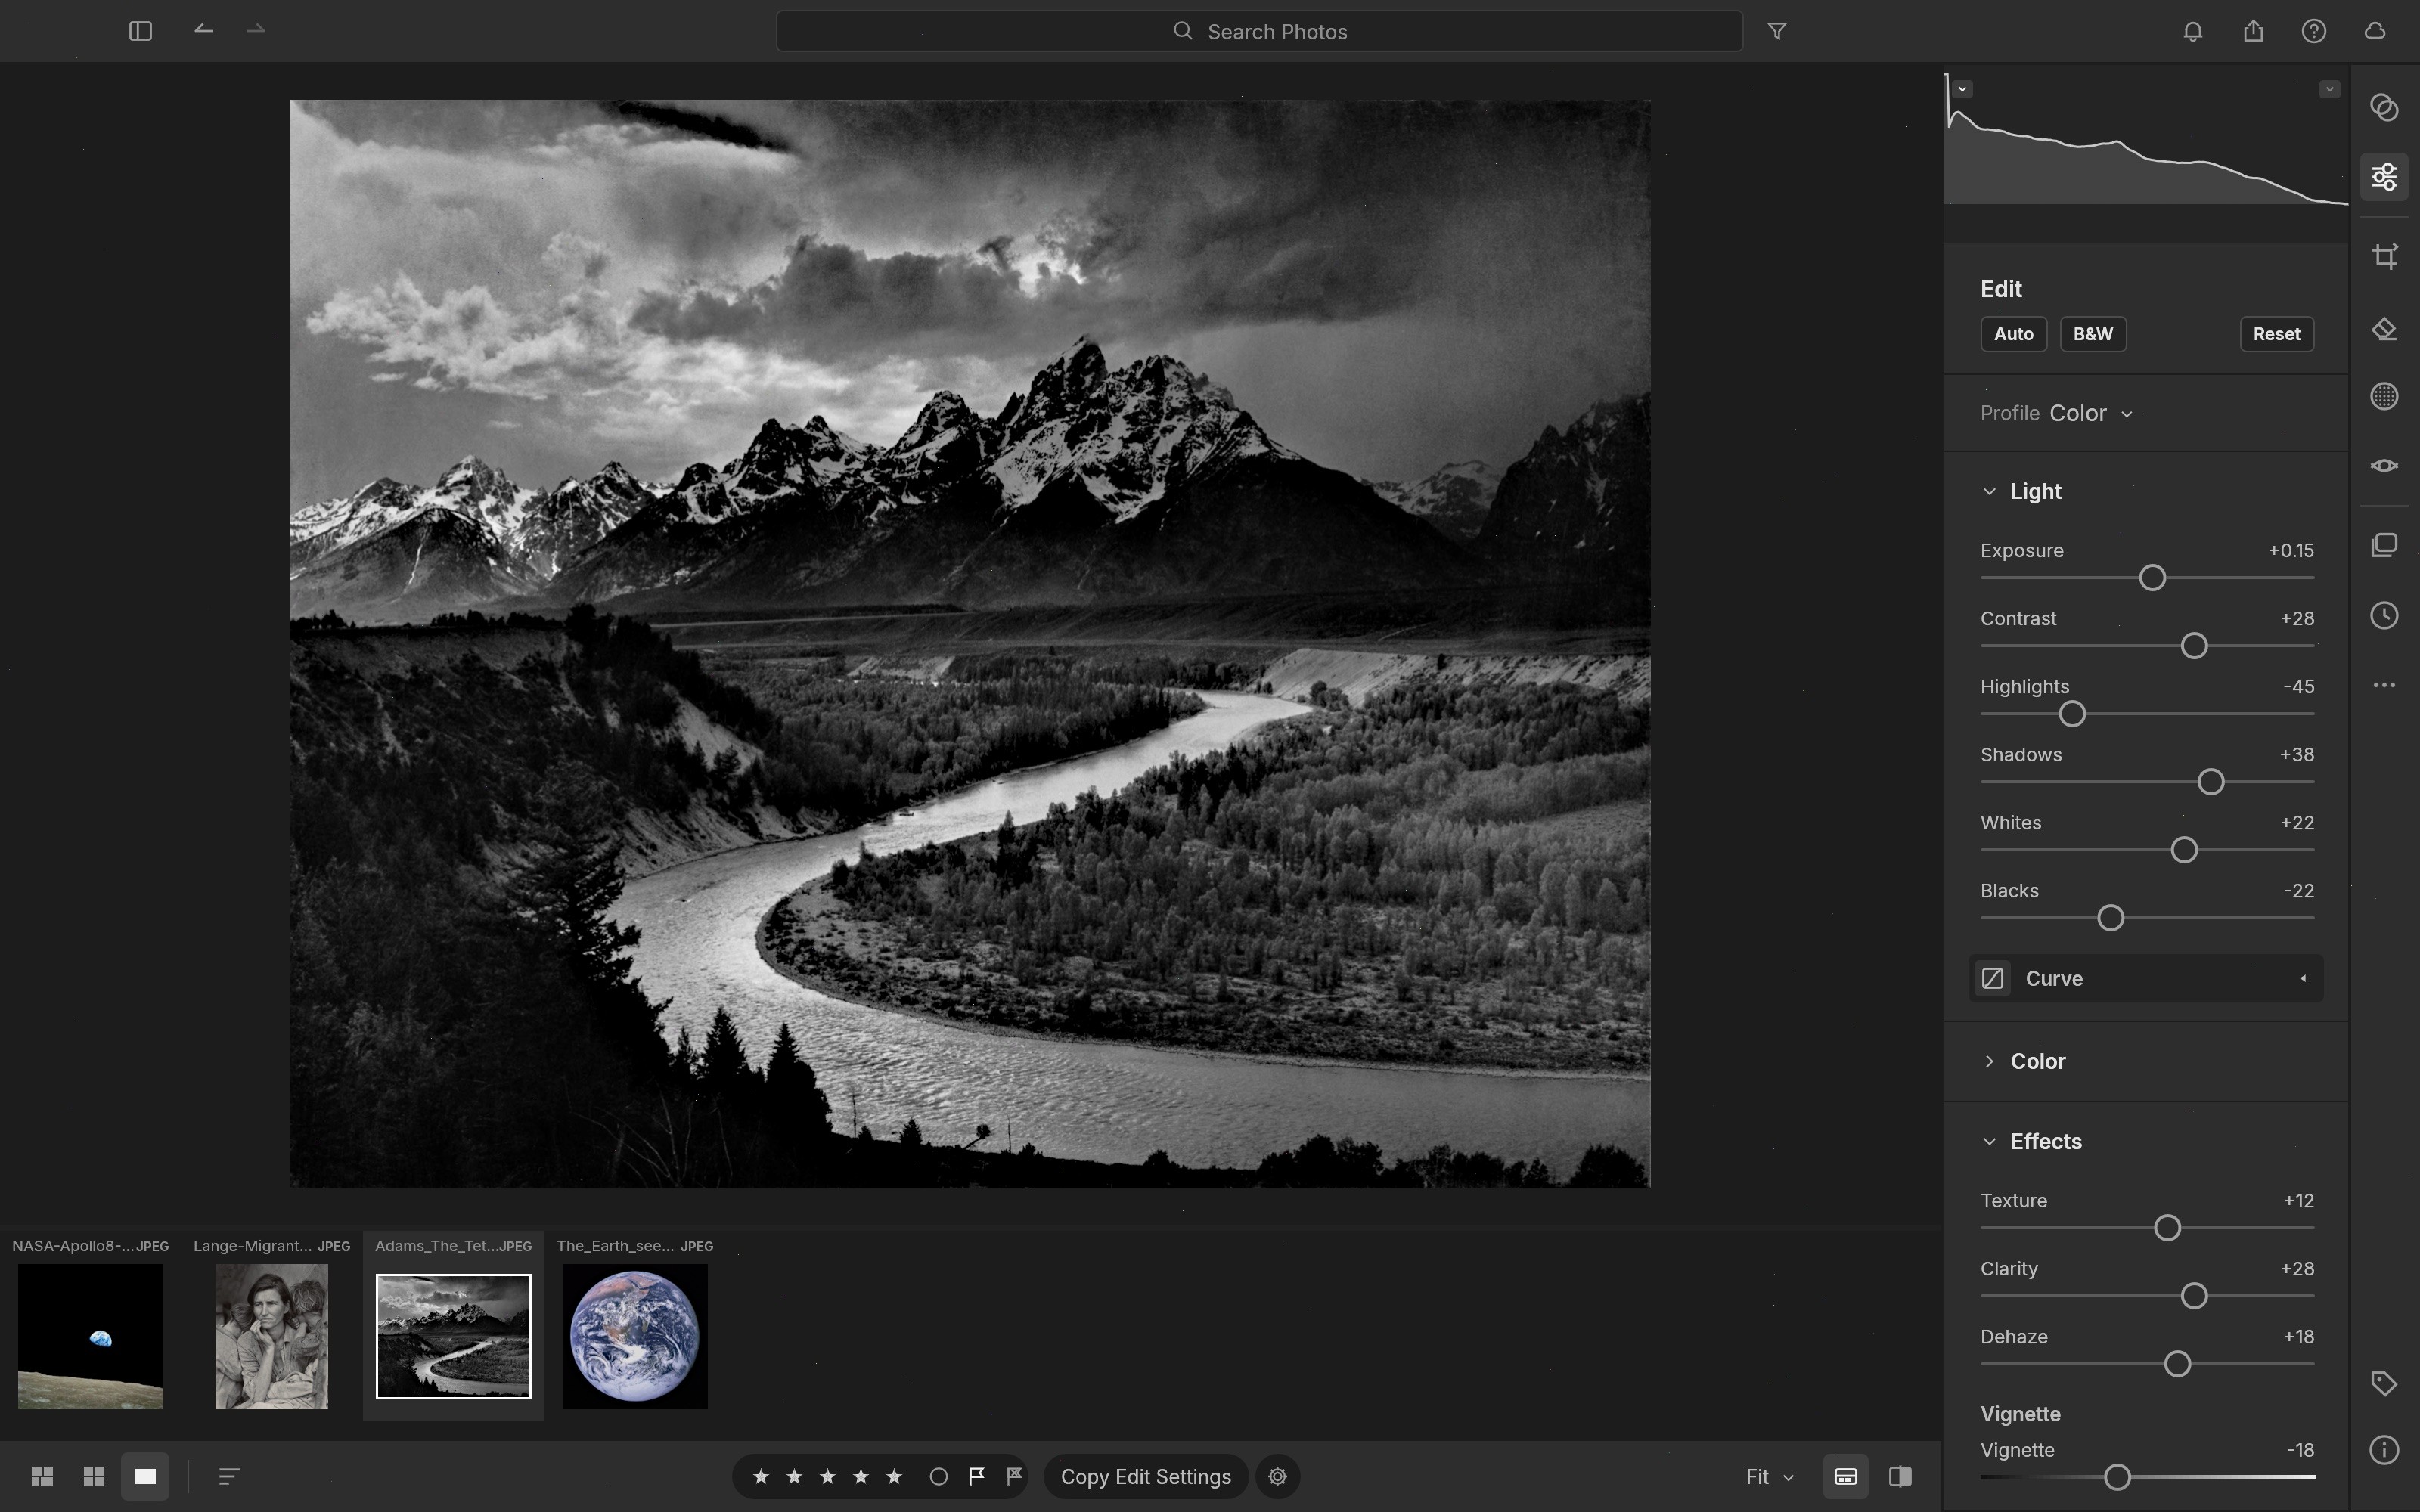The height and width of the screenshot is (1512, 2420).
Task: Click the B&W button
Action: click(x=2092, y=334)
